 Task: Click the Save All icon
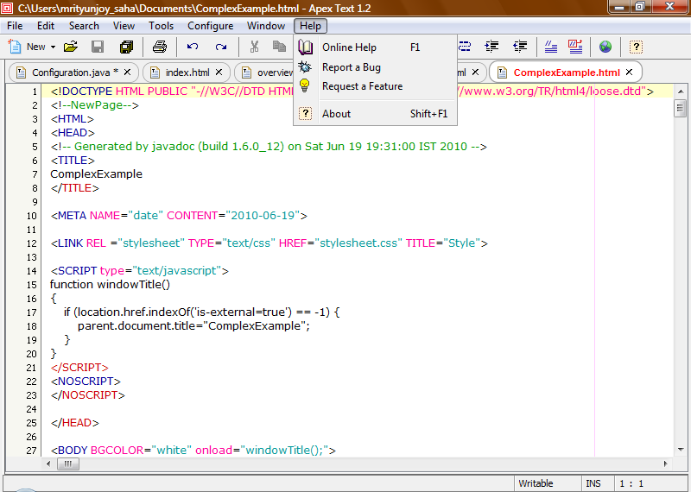(x=126, y=47)
